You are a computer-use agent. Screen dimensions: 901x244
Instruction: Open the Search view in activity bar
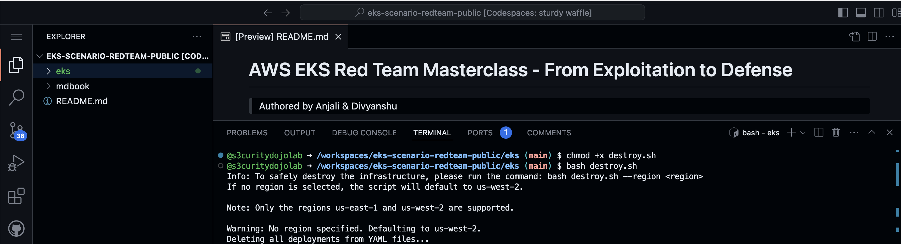(16, 97)
